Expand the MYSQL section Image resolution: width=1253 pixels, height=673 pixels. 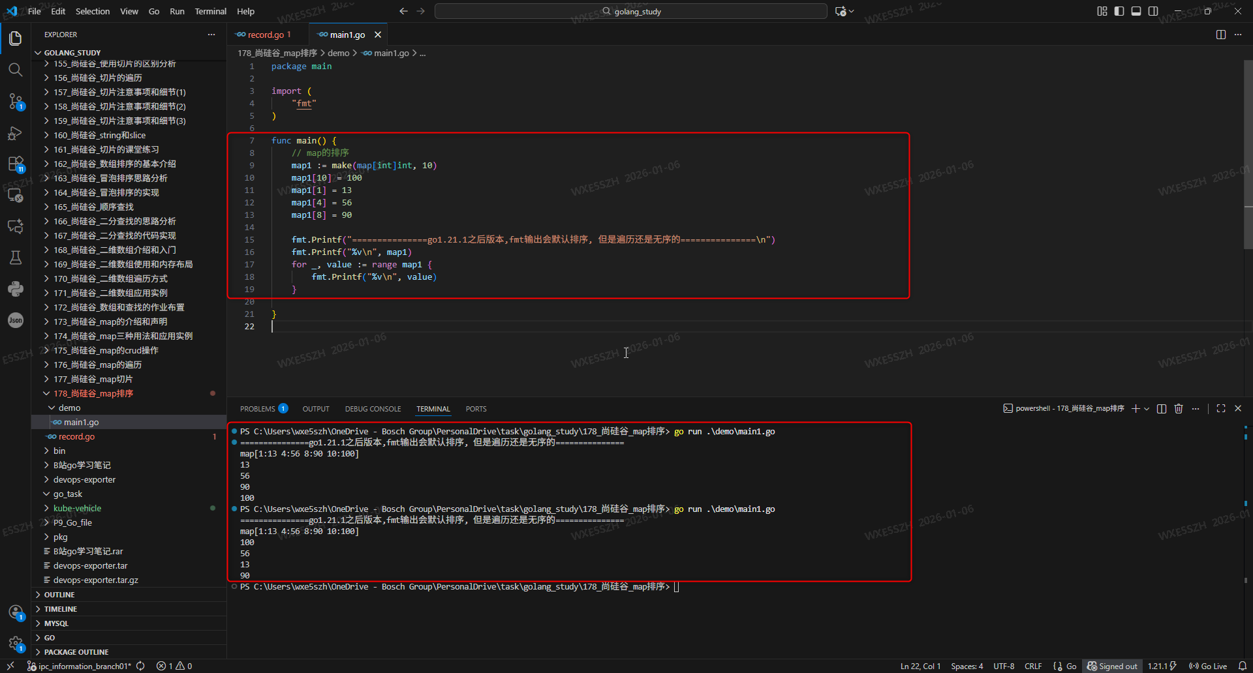click(129, 623)
